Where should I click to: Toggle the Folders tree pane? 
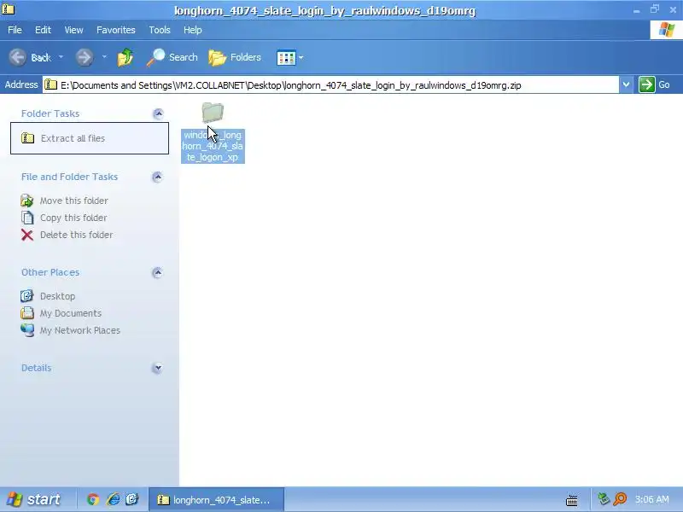click(x=235, y=57)
